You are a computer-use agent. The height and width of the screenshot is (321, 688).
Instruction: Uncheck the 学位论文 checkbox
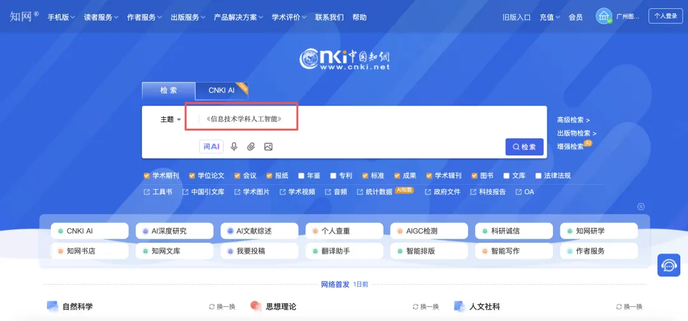[192, 176]
